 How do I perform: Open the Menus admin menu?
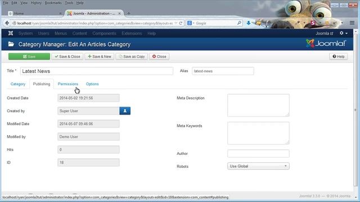point(61,34)
